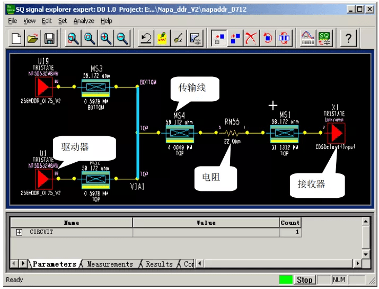Image resolution: width=379 pixels, height=289 pixels.
Task: Click the Stop button in status bar
Action: coord(305,280)
